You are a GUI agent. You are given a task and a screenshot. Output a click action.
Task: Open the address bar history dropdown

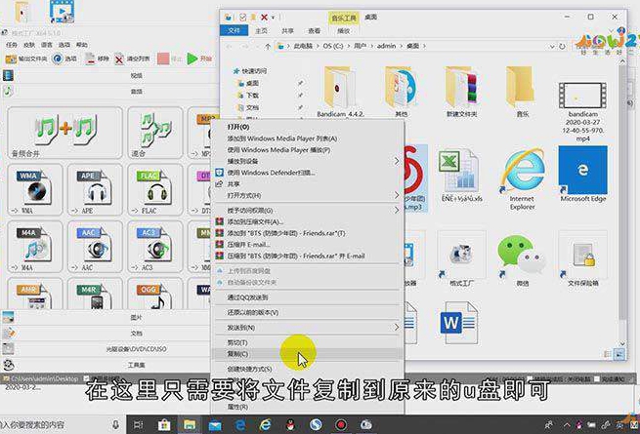552,47
